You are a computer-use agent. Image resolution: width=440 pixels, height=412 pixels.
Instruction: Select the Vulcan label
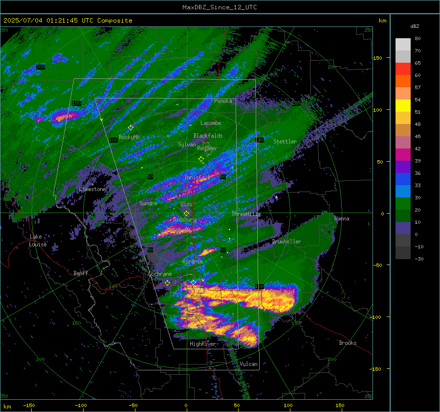coord(249,364)
